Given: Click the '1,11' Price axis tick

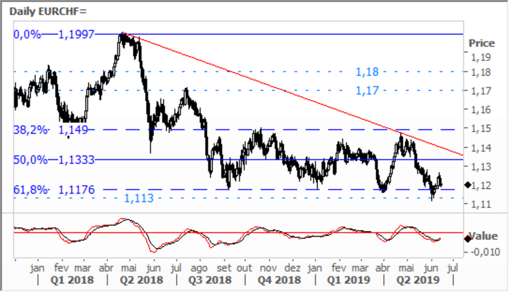Looking at the screenshot, I should (x=481, y=205).
